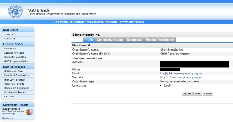The image size is (233, 122).
Task: Switch to the Consultative Status tab
Action: click(110, 40)
